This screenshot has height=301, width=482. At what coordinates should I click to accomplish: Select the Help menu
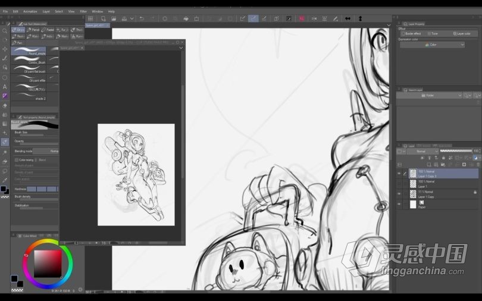pos(111,11)
